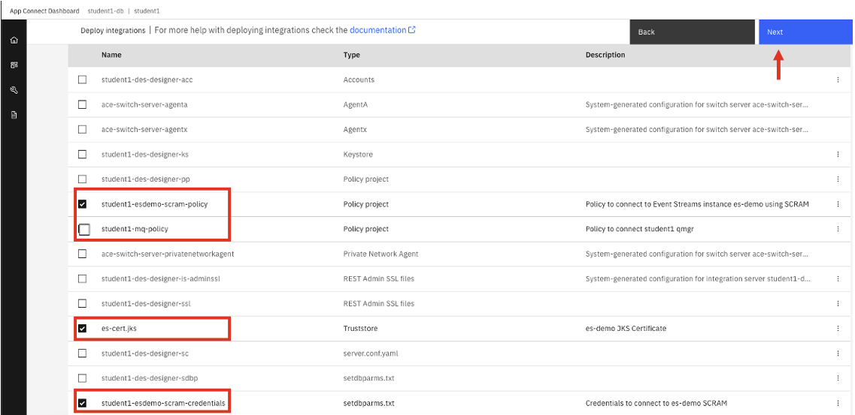Open the options menu for student1-esdemo-scram-credentials
Image resolution: width=855 pixels, height=415 pixels.
838,403
